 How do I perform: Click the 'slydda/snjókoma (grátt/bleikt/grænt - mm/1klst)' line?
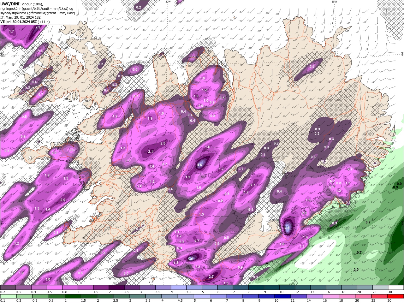[38, 13]
